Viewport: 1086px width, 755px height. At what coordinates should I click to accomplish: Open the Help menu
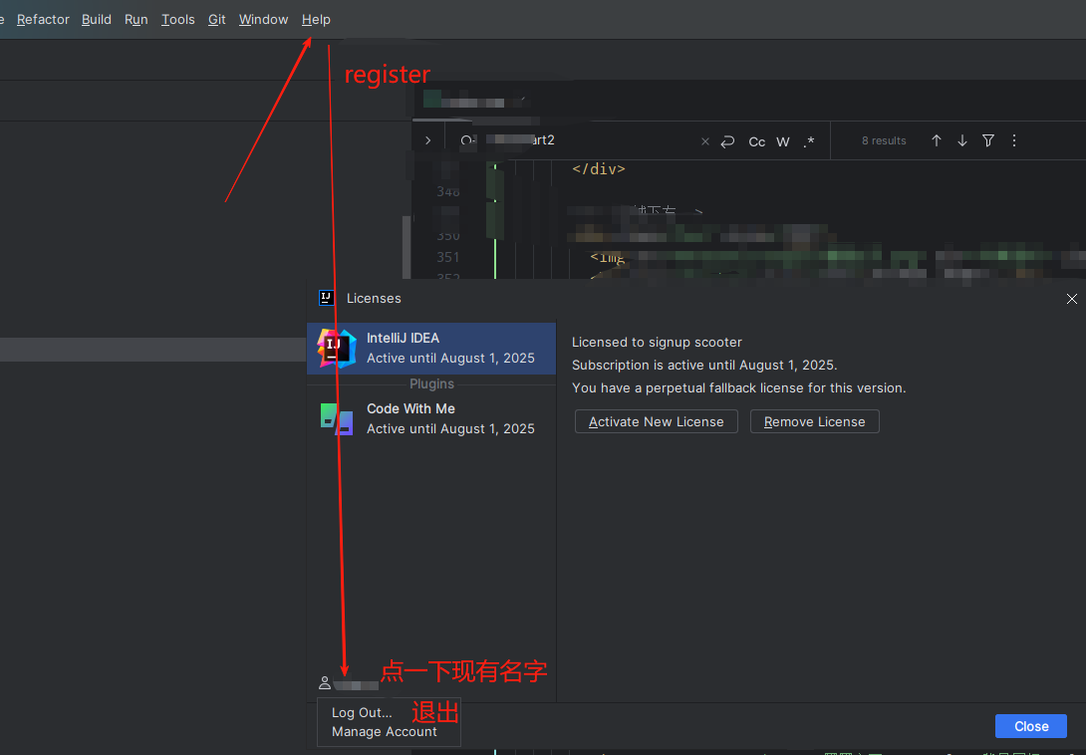[x=316, y=19]
